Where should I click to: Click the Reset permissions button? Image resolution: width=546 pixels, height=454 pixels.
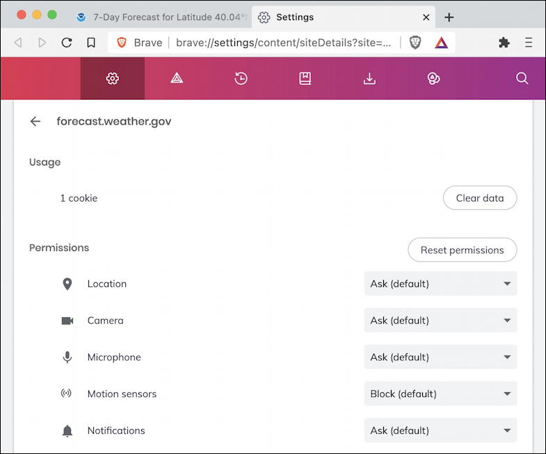(462, 250)
